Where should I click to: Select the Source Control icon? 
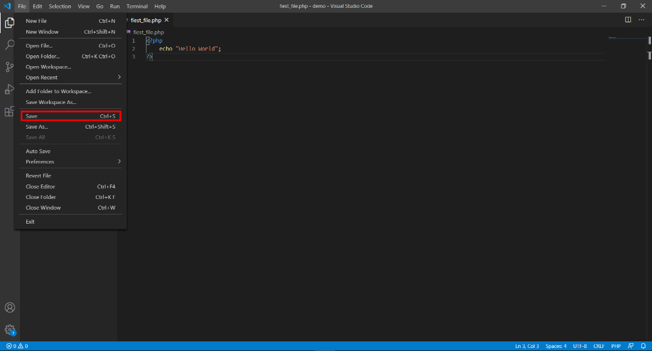(x=10, y=67)
